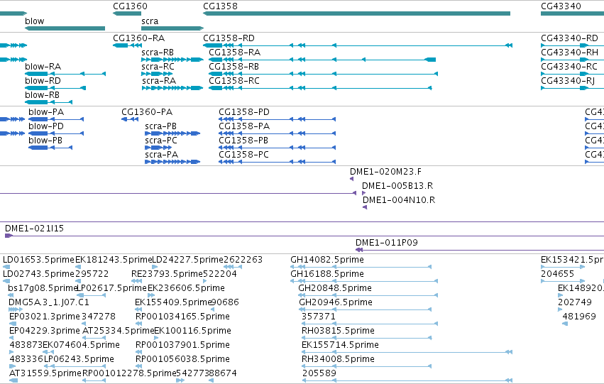Click protein label scra-PA
The height and width of the screenshot is (384, 604).
pyautogui.click(x=162, y=155)
